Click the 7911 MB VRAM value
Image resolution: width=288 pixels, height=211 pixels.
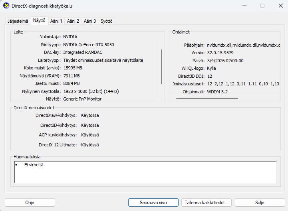coord(72,76)
